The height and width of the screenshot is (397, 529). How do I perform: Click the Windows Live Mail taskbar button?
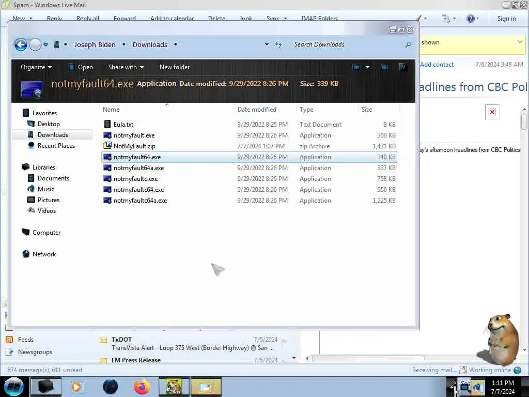click(x=206, y=387)
